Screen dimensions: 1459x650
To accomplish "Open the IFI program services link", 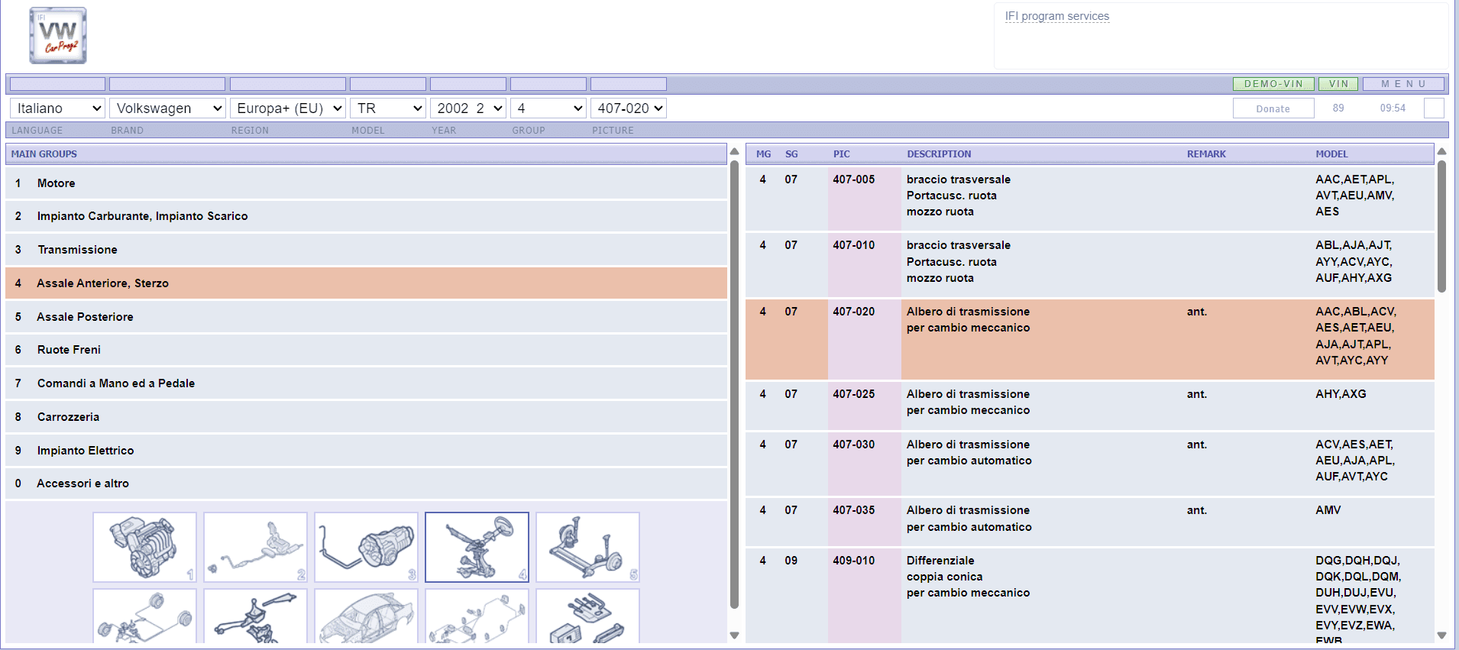I will pos(1057,16).
